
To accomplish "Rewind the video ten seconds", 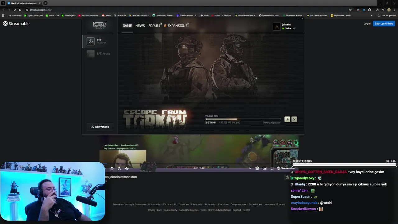I will coord(112,168).
